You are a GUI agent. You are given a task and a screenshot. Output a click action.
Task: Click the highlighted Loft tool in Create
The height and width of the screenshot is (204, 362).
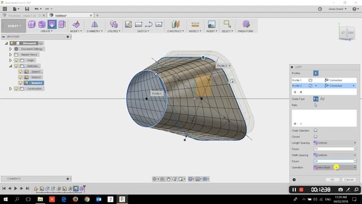click(x=52, y=24)
